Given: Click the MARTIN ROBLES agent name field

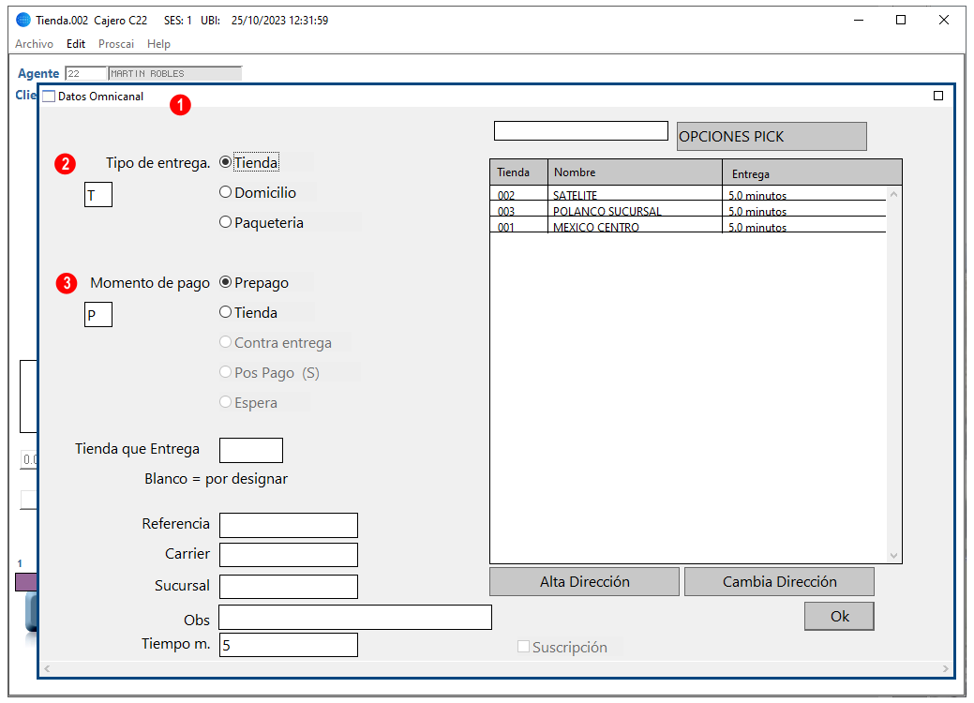Looking at the screenshot, I should tap(175, 73).
